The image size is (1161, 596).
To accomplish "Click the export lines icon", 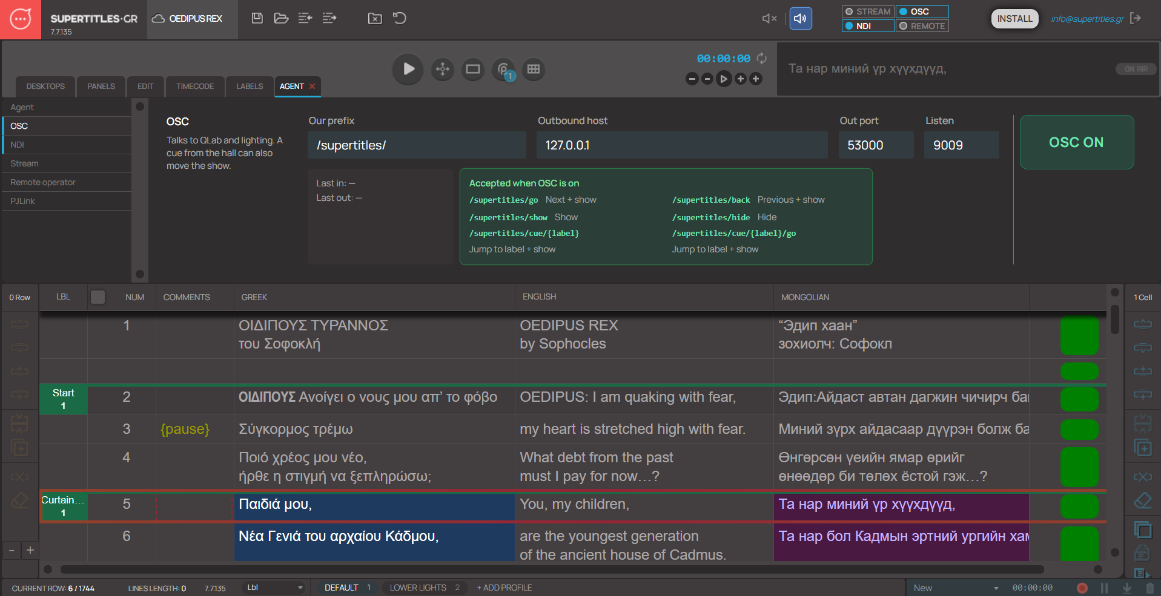I will tap(329, 18).
